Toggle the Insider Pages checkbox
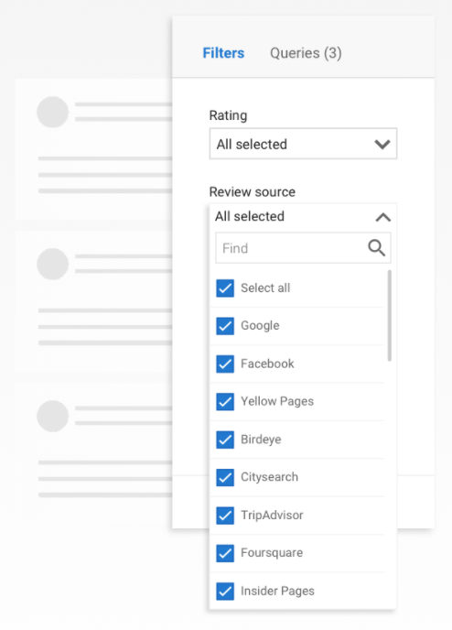The height and width of the screenshot is (630, 452). [225, 591]
